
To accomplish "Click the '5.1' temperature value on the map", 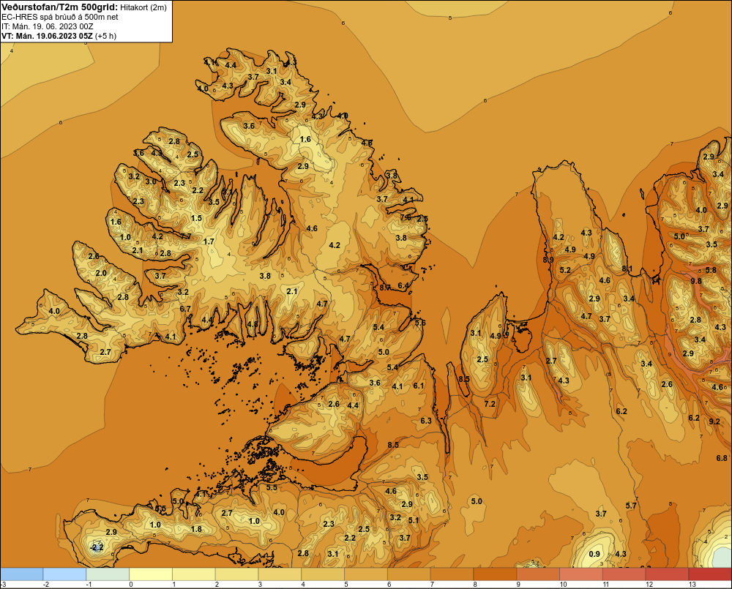I will (414, 520).
